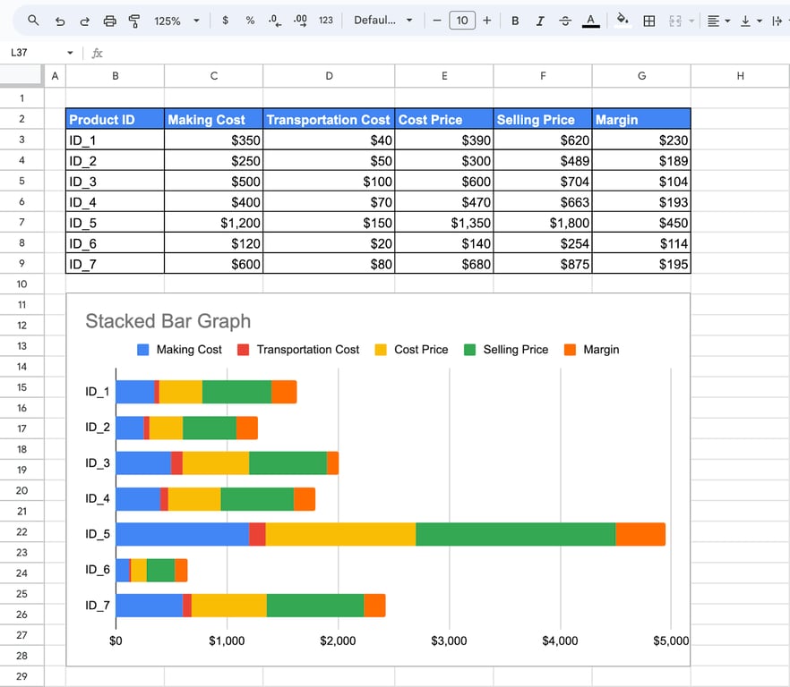
Task: Click the blue Making Cost bar for ID_7
Action: (x=149, y=606)
